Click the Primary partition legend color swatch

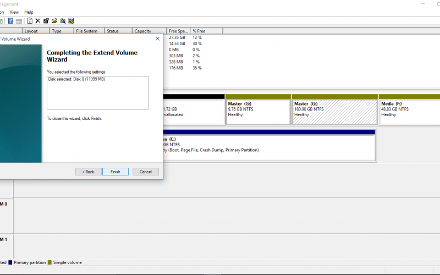[10, 263]
